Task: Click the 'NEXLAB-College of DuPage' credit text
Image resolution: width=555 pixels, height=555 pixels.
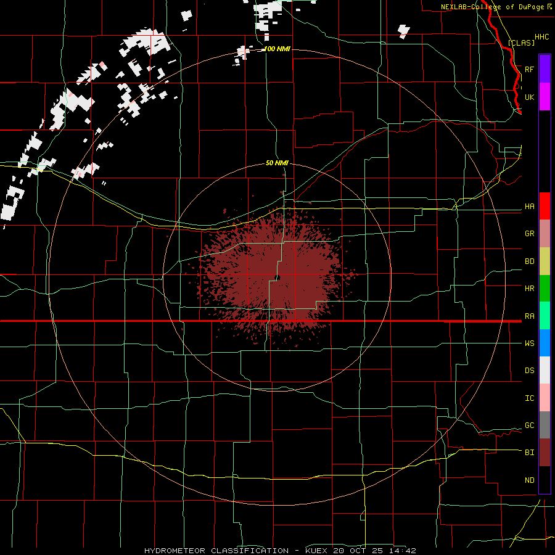Action: tap(492, 7)
